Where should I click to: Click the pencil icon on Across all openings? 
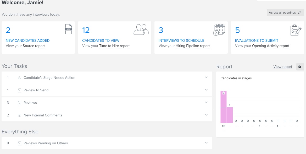pyautogui.click(x=299, y=13)
